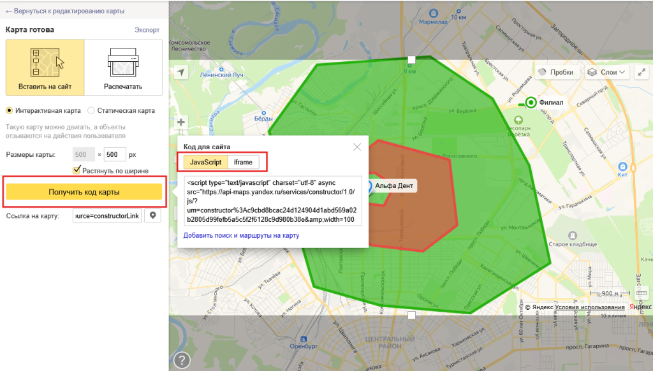Toggle the Пробки traffic button

[556, 72]
